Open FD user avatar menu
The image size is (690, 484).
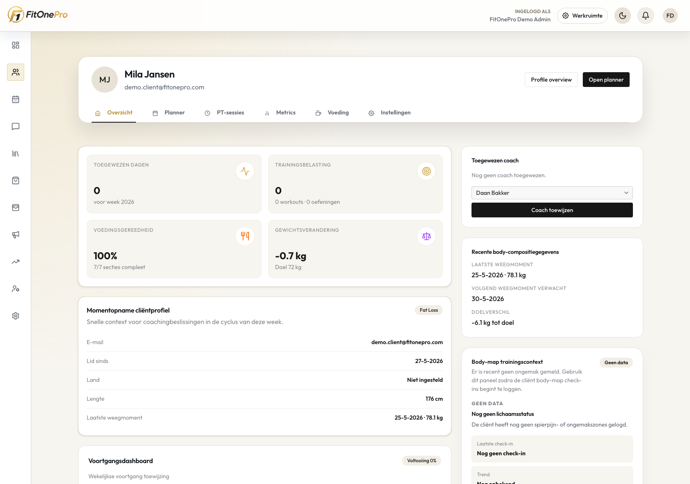(x=670, y=16)
